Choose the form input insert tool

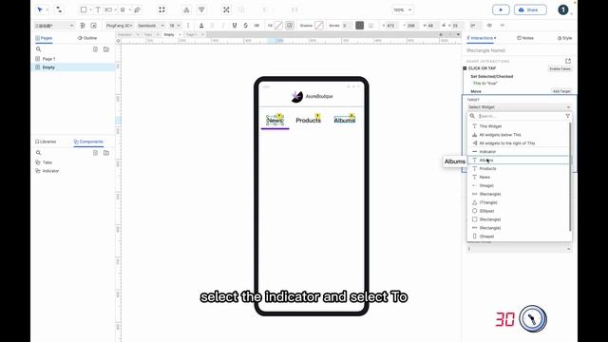point(108,9)
